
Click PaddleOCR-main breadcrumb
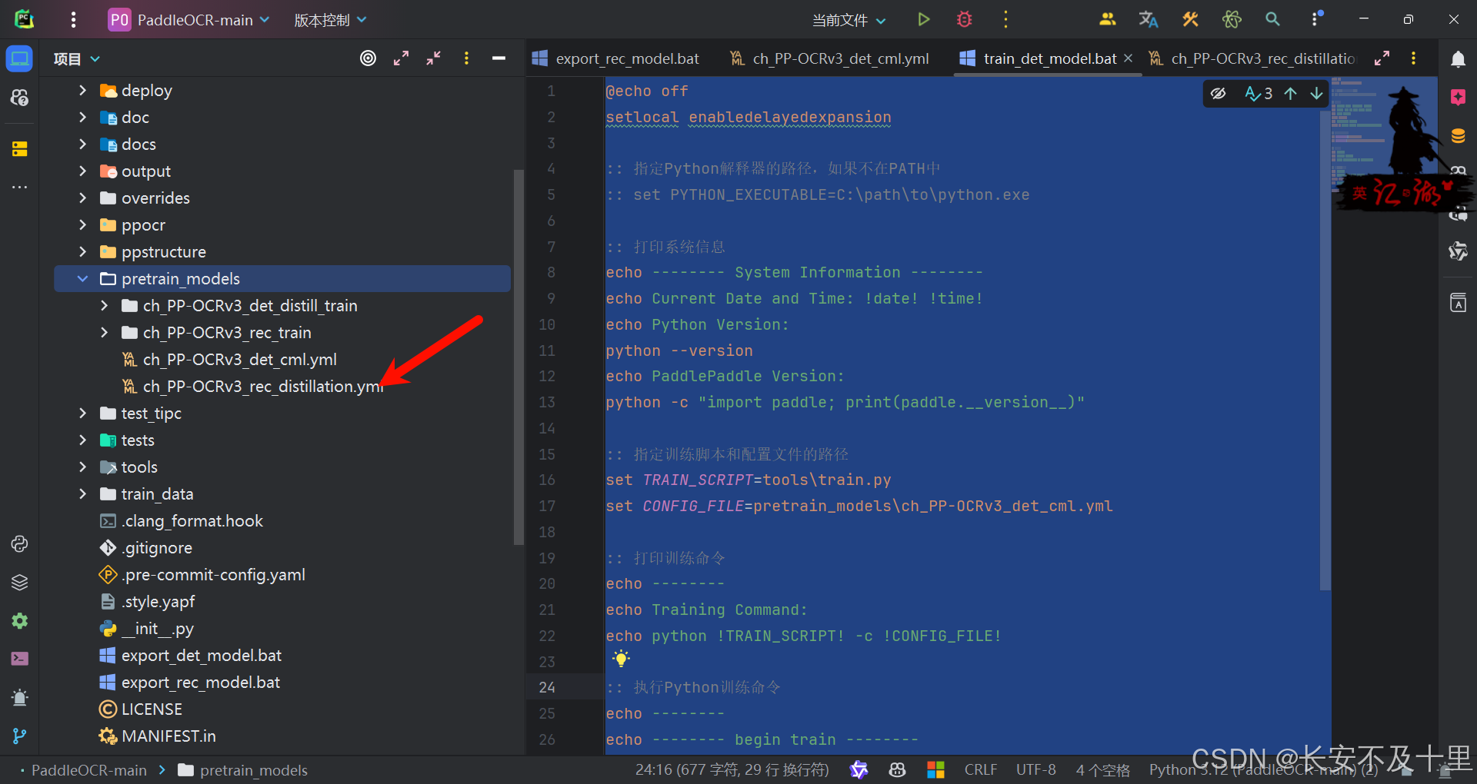(88, 770)
